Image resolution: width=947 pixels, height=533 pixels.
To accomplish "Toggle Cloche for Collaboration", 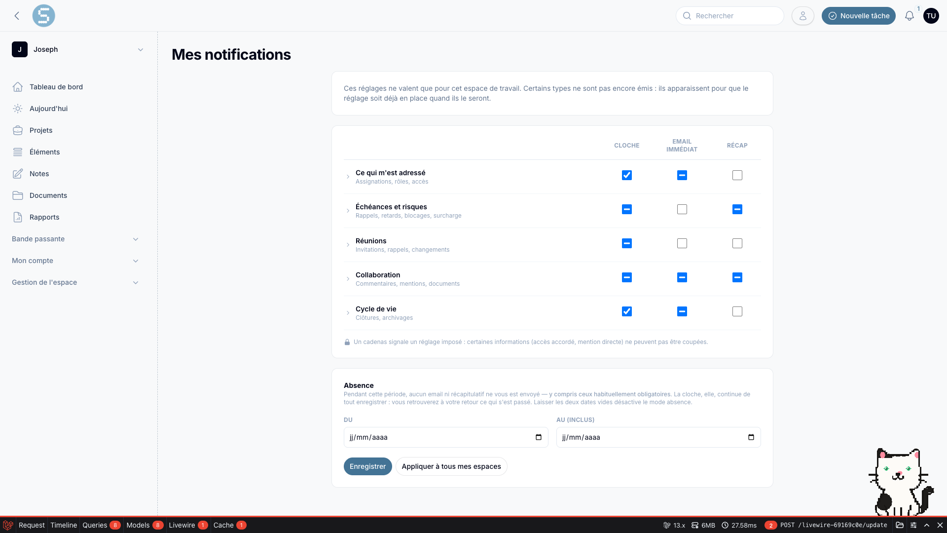I will point(627,277).
